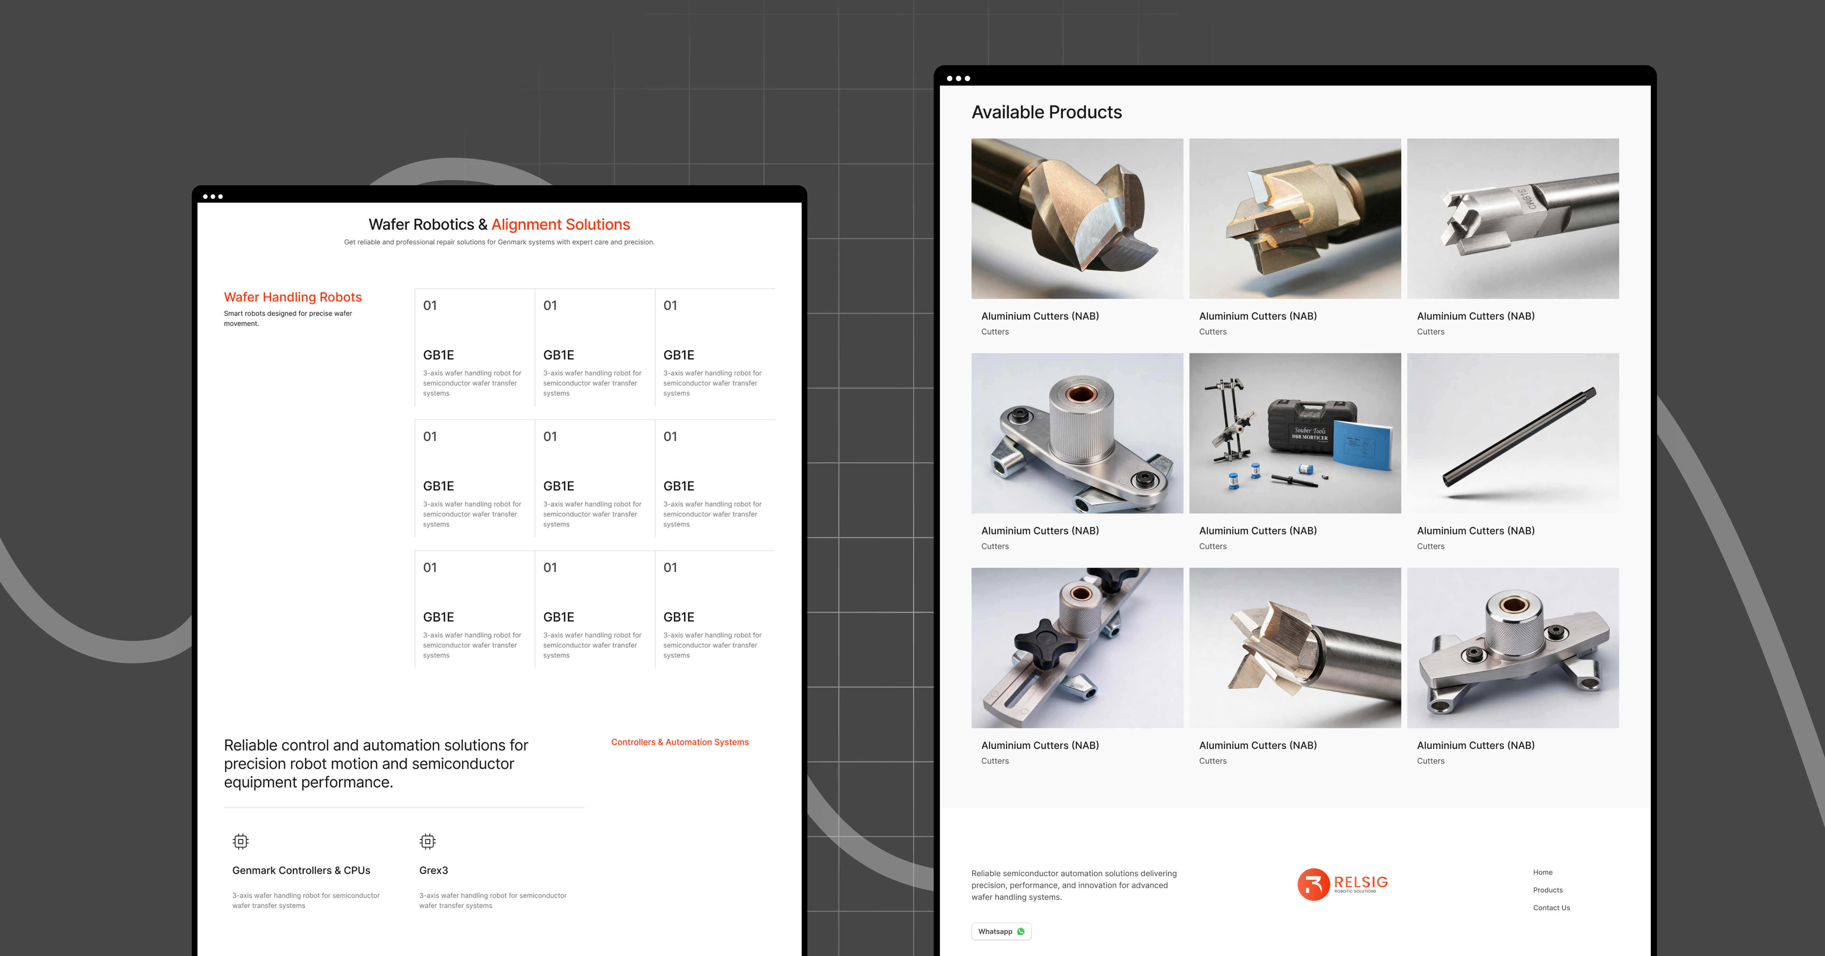Click the 'Reliable control and automation solutions' heading
The image size is (1825, 956).
pyautogui.click(x=376, y=764)
